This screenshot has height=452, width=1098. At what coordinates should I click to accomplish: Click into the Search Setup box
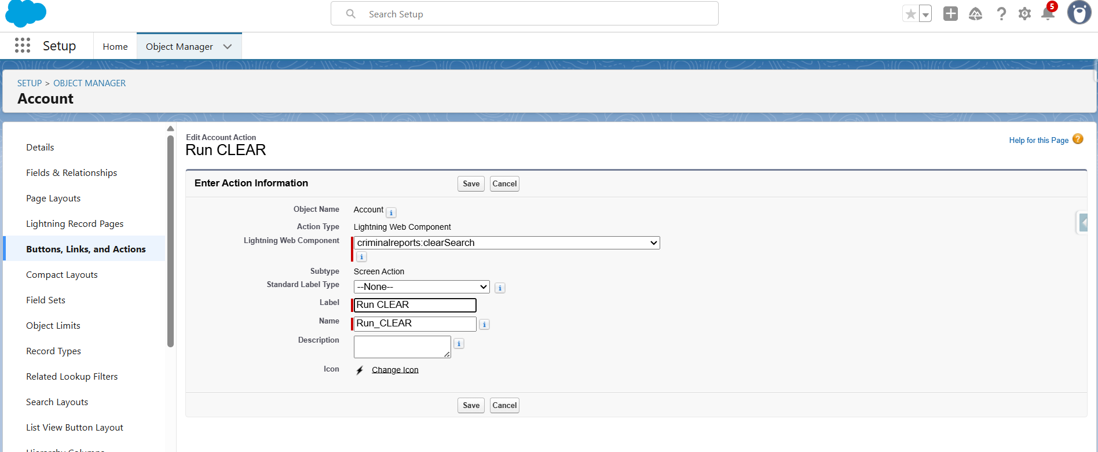pyautogui.click(x=525, y=13)
